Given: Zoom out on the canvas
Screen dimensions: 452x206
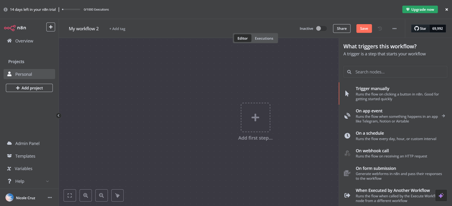Looking at the screenshot, I should point(102,195).
